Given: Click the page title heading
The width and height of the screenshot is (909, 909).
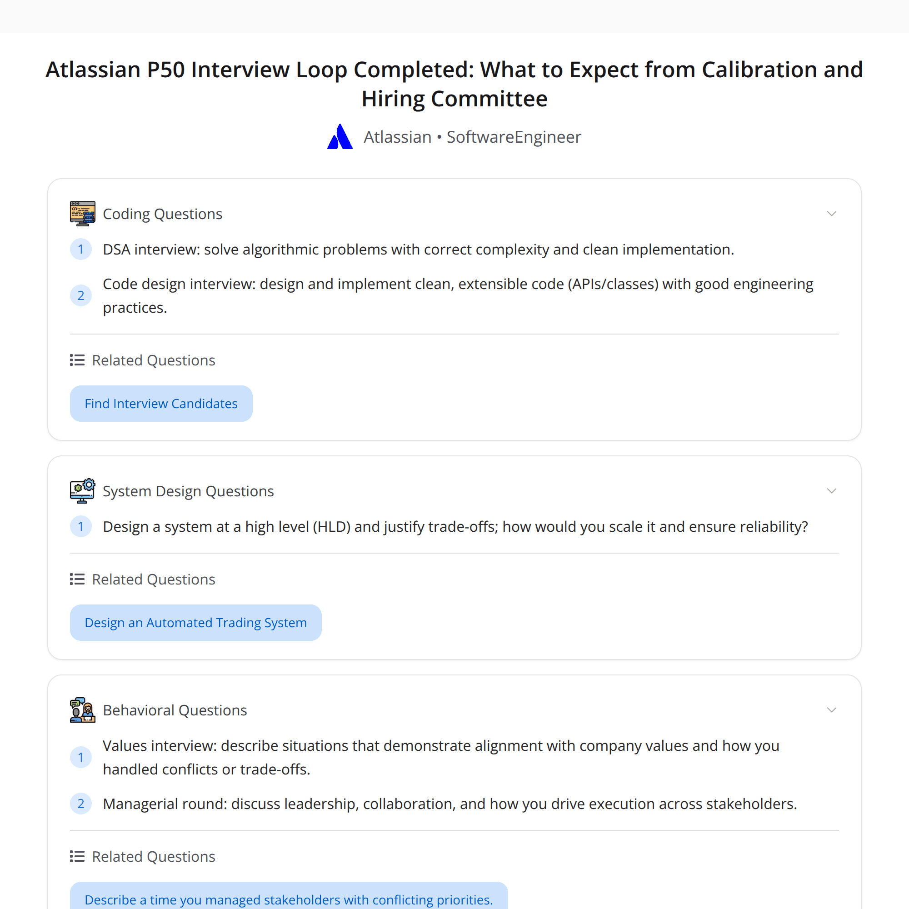Looking at the screenshot, I should (454, 84).
